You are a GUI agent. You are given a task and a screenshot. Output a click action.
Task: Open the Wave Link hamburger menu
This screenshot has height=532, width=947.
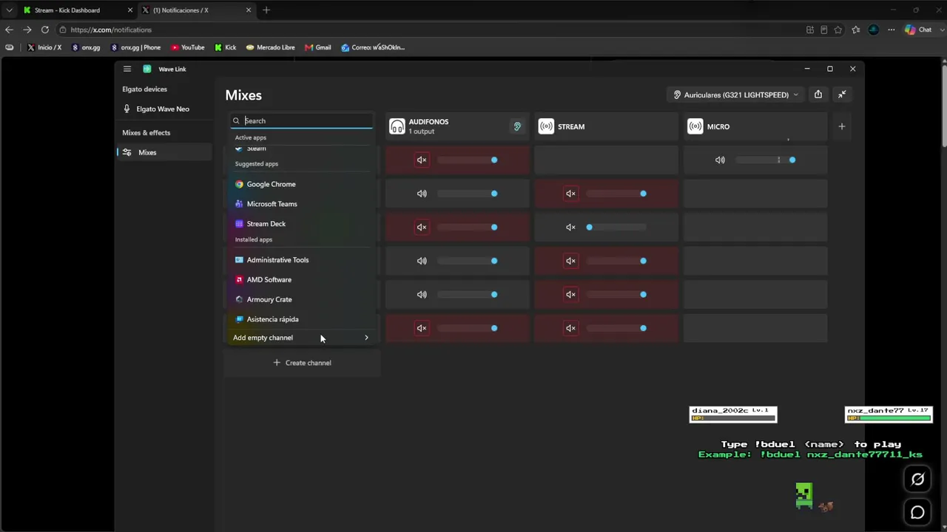tap(127, 69)
